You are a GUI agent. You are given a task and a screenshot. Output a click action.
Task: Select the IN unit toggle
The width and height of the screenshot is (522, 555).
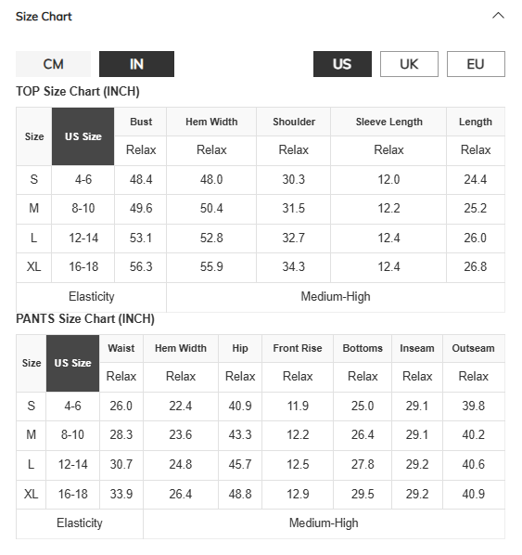(136, 64)
